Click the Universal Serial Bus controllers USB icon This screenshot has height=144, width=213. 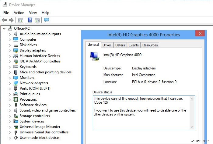[16, 132]
